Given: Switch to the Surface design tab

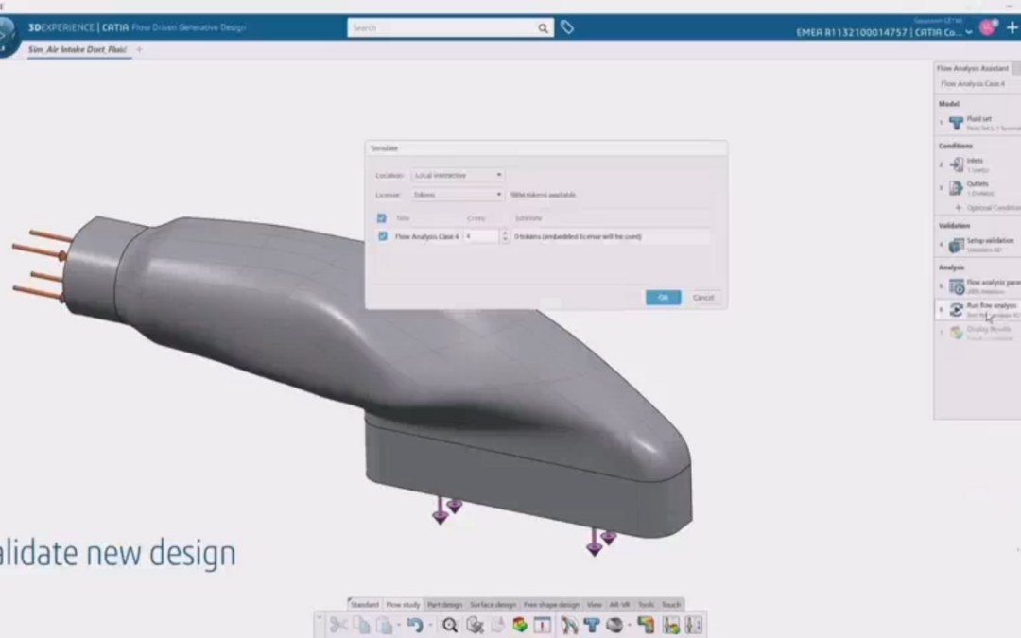Looking at the screenshot, I should (493, 605).
